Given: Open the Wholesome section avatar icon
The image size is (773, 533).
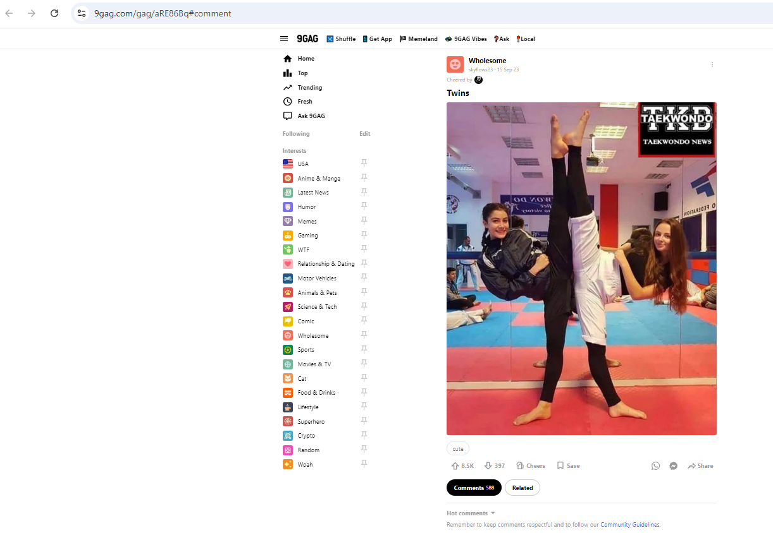Looking at the screenshot, I should (x=455, y=64).
